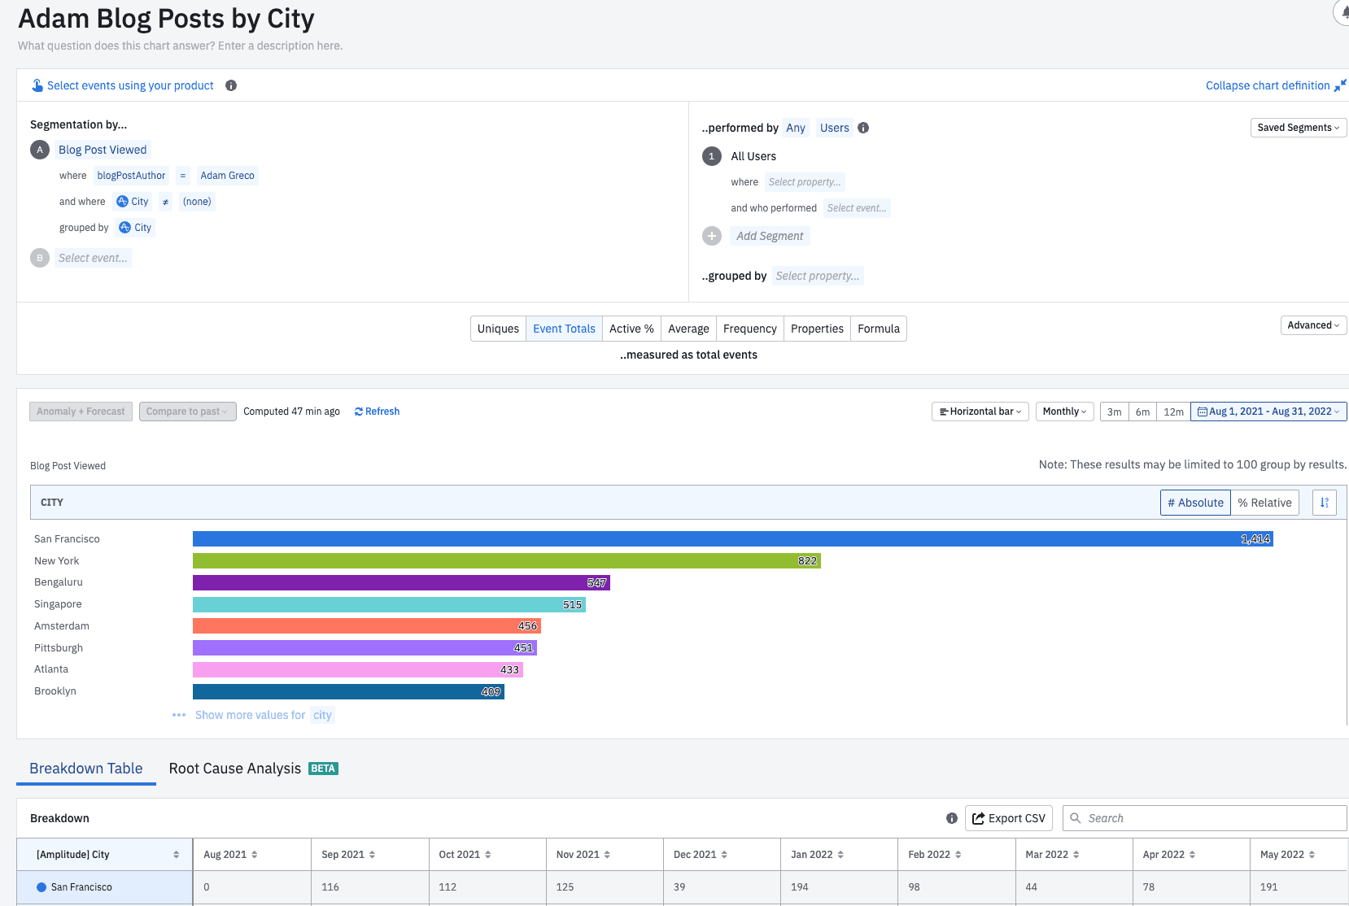
Task: Select the Uniques measurement tab
Action: pos(498,329)
